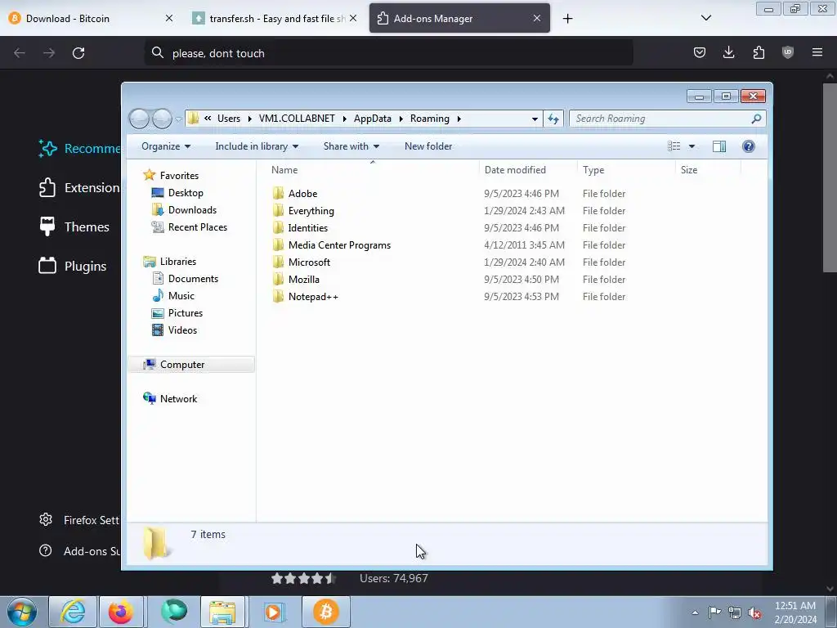Open view options dropdown arrow
Screen dimensions: 837x628
point(692,146)
